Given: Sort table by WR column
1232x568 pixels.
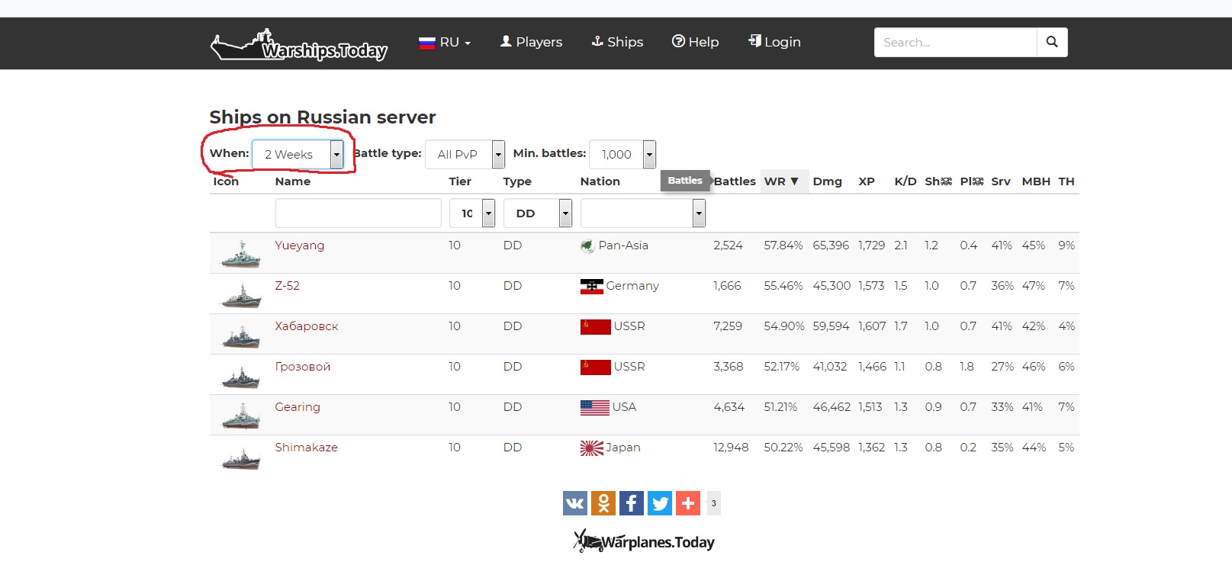Looking at the screenshot, I should [x=780, y=181].
